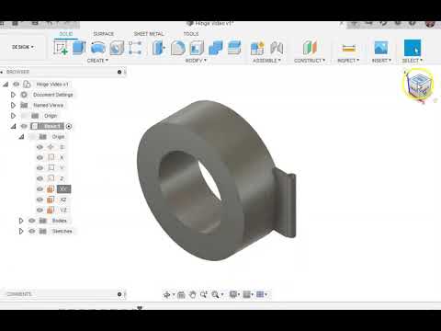This screenshot has width=441, height=331.
Task: Select the Combine tool
Action: pos(216,48)
